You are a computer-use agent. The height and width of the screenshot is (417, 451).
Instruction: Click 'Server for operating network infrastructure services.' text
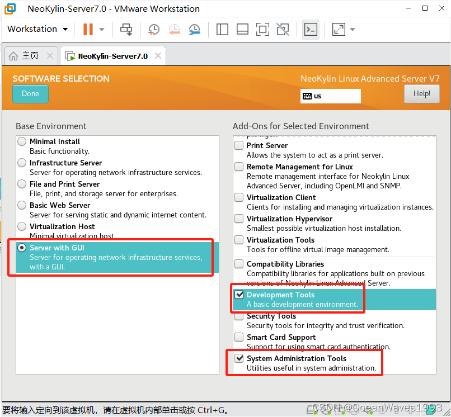coord(116,172)
